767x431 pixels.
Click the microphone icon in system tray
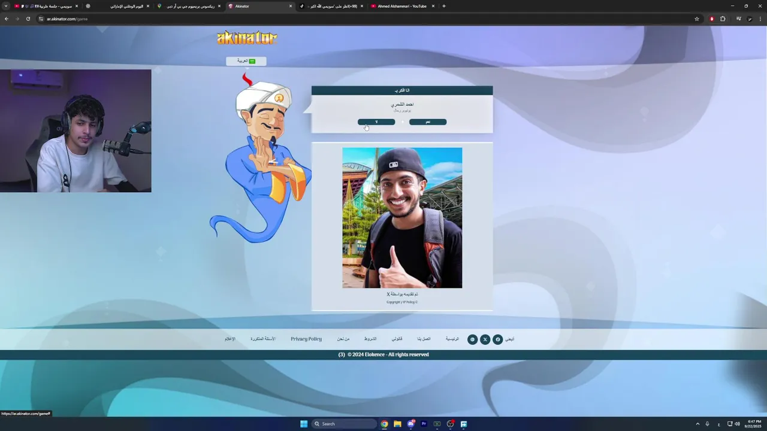point(707,424)
